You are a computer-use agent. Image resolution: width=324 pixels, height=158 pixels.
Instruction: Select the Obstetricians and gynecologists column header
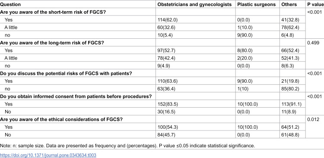(x=194, y=4)
